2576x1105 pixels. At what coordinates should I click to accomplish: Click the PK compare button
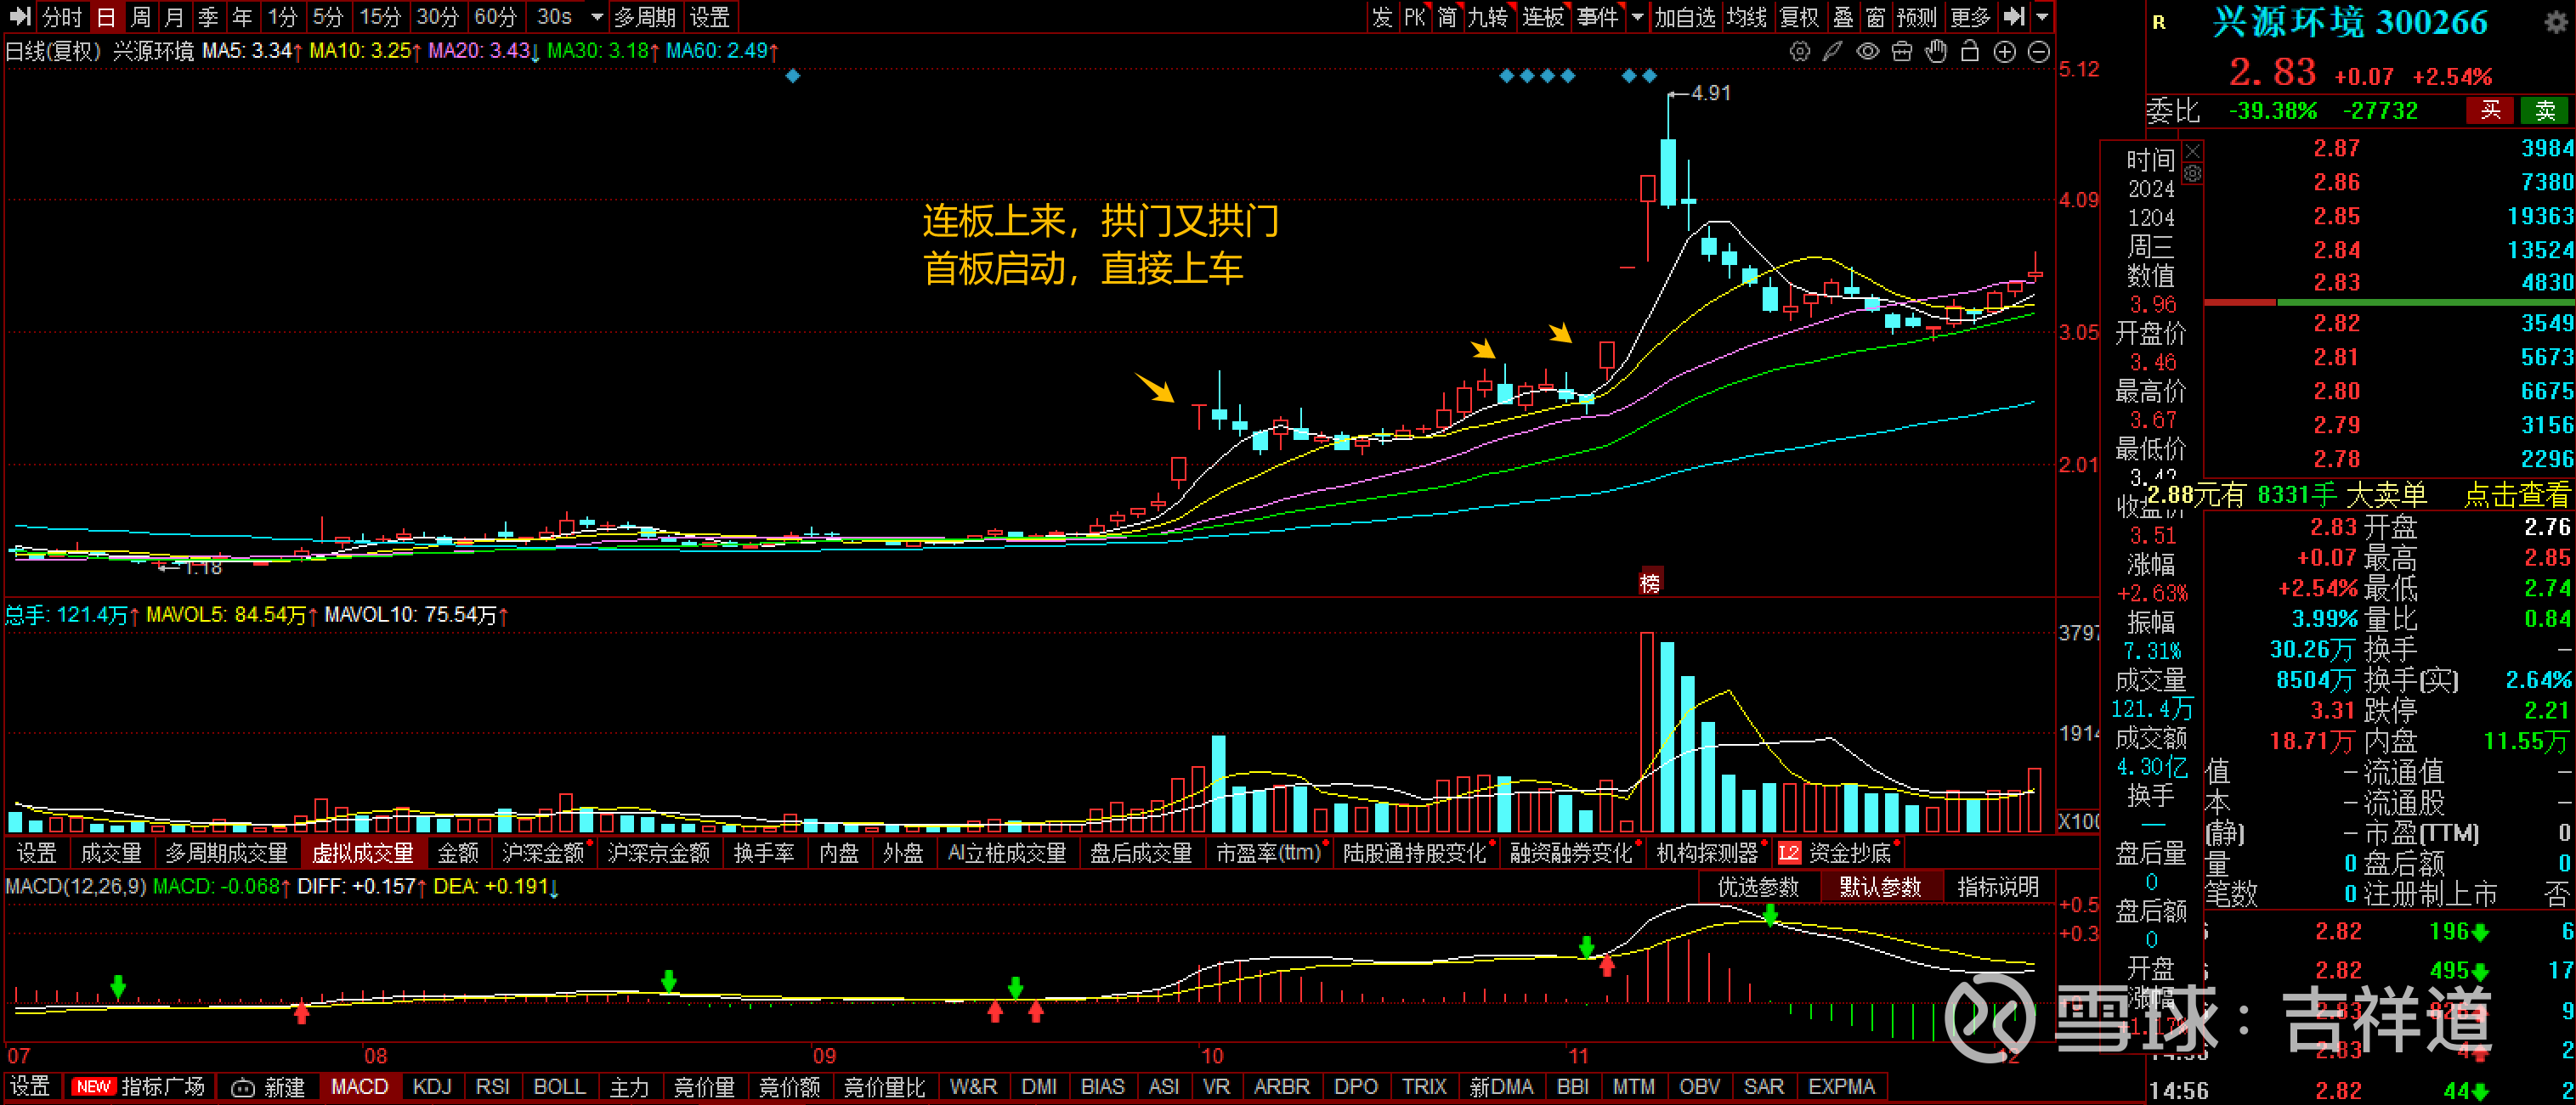click(1415, 16)
